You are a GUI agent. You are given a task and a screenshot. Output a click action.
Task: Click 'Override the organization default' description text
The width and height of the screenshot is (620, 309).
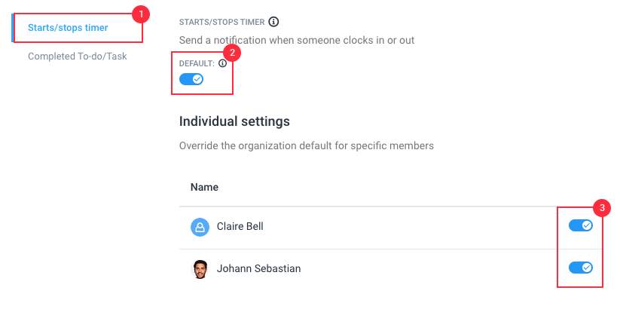point(307,145)
